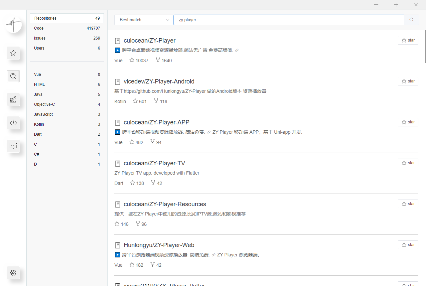Click star count icon showing 601
The image size is (426, 286).
pos(135,101)
